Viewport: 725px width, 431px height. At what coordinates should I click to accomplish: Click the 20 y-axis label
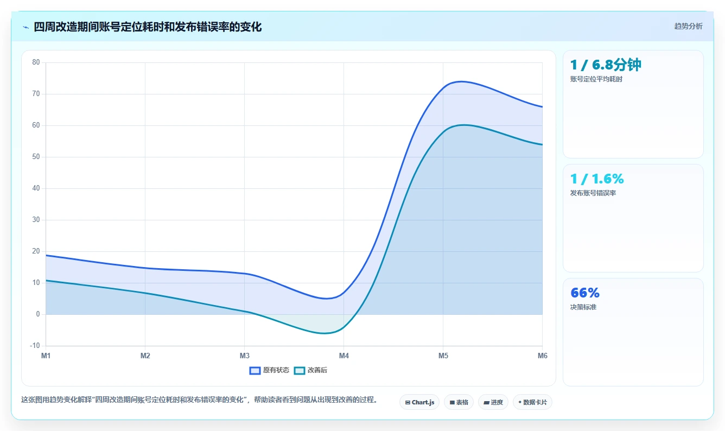point(36,251)
